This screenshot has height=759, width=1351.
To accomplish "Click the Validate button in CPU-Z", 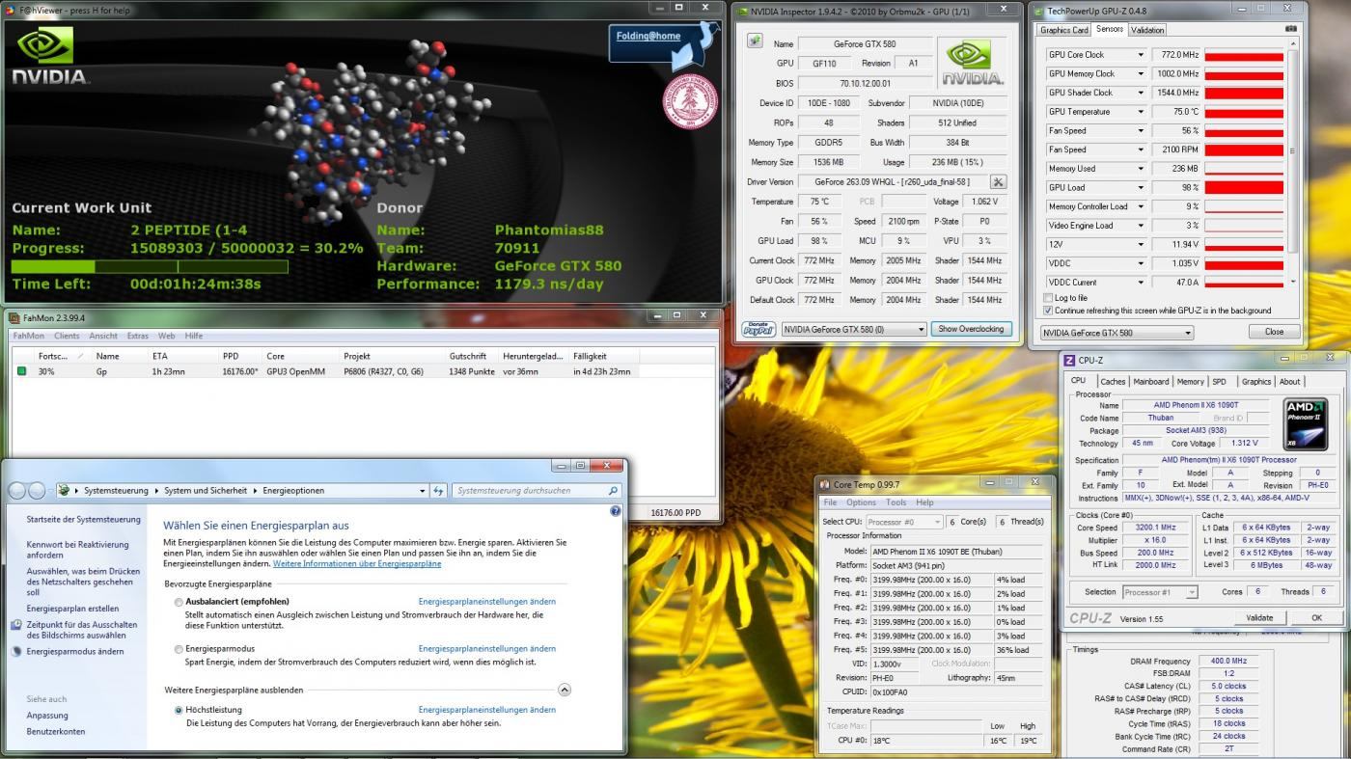I will point(1259,618).
